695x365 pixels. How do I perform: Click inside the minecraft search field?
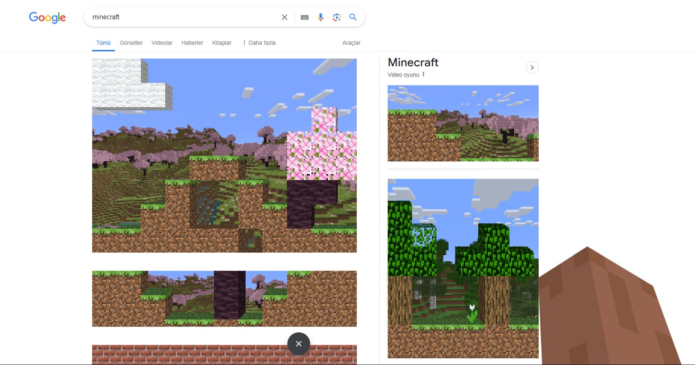[183, 17]
